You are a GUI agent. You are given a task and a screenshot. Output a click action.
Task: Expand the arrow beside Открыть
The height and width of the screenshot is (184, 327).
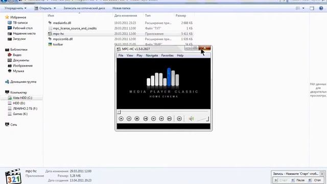(x=55, y=8)
